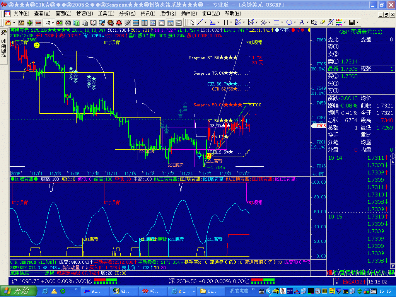Image resolution: width=396 pixels, height=297 pixels.
Task: Select the 细 tab below the tick list
Action: point(329,272)
